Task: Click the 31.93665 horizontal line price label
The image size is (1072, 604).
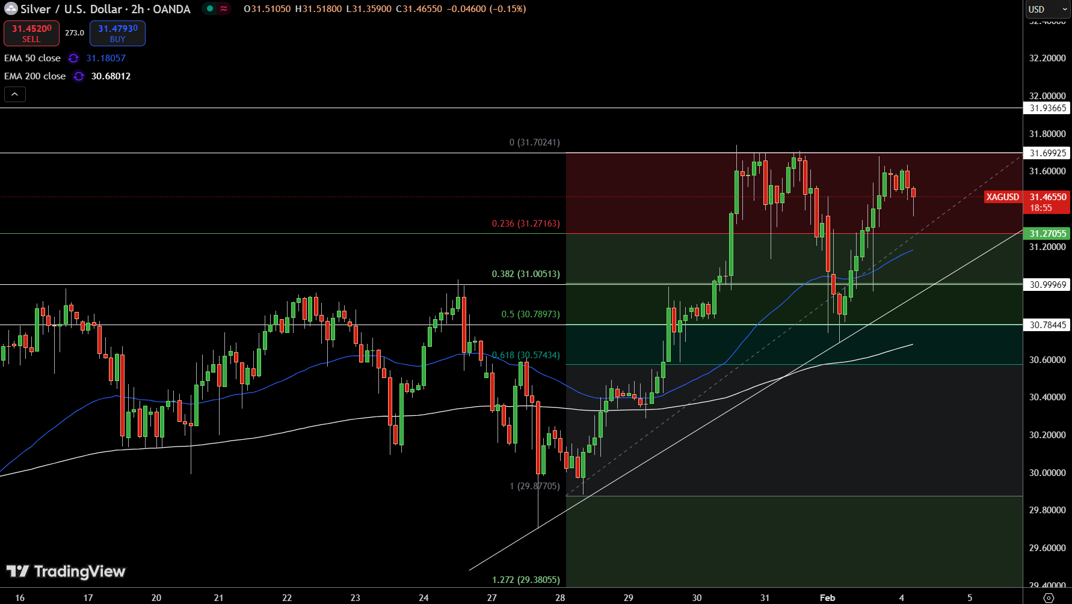Action: (1048, 108)
